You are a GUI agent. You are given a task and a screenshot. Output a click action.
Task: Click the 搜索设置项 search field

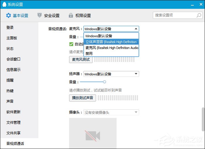click(178, 15)
